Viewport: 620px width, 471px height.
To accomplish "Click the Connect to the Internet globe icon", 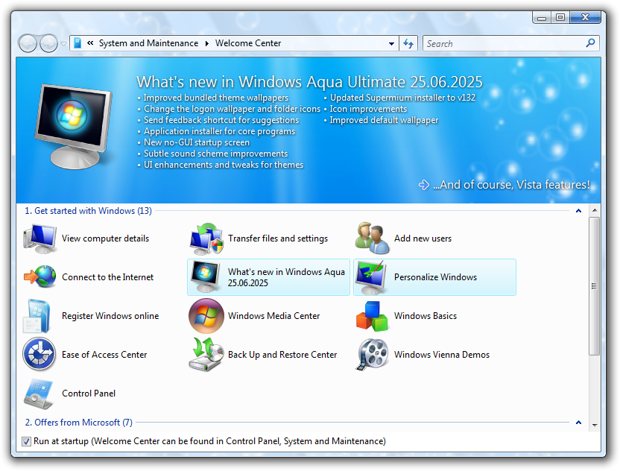I will click(39, 277).
